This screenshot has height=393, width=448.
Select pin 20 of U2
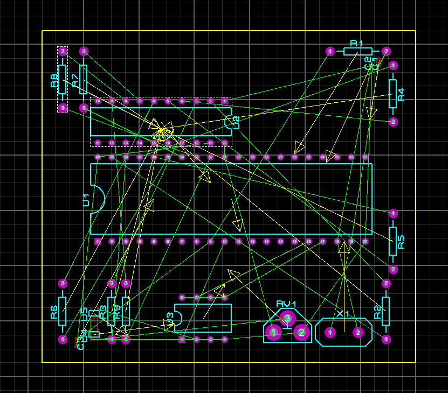click(x=225, y=143)
